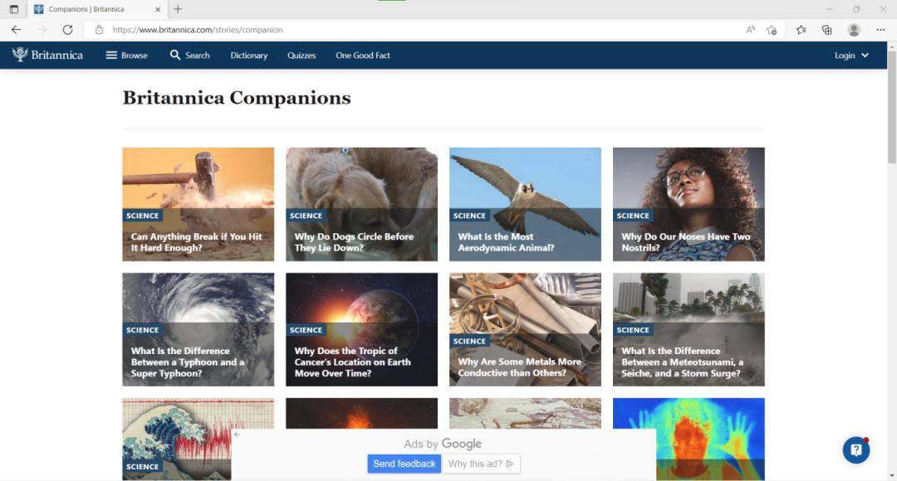Click Why this ad? button
The height and width of the screenshot is (481, 897).
pos(481,464)
